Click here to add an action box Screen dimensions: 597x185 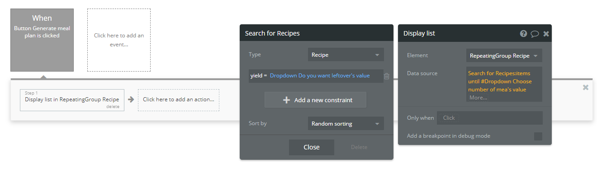pyautogui.click(x=179, y=100)
